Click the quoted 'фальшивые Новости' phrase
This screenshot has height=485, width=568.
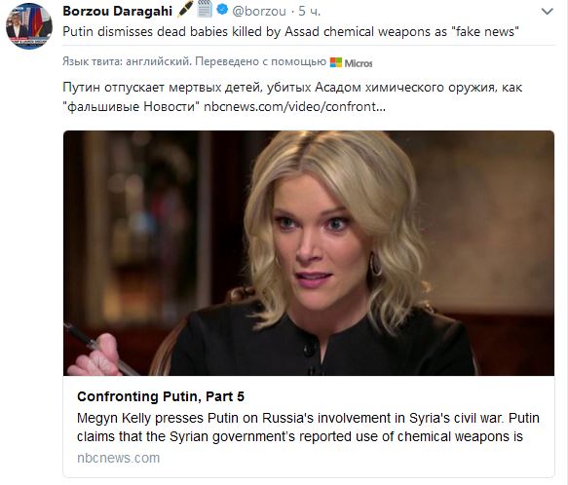[x=132, y=106]
